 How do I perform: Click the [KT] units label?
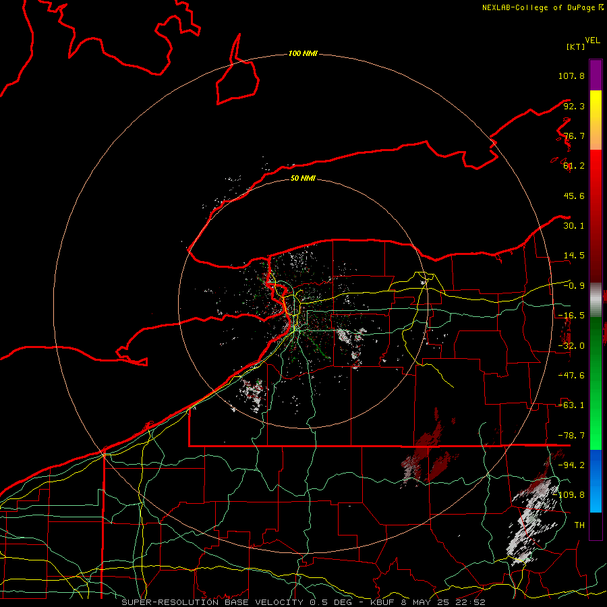pyautogui.click(x=575, y=47)
